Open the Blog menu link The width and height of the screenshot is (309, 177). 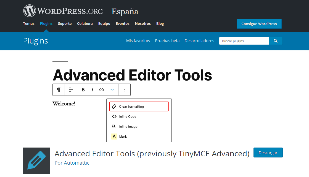pos(160,24)
